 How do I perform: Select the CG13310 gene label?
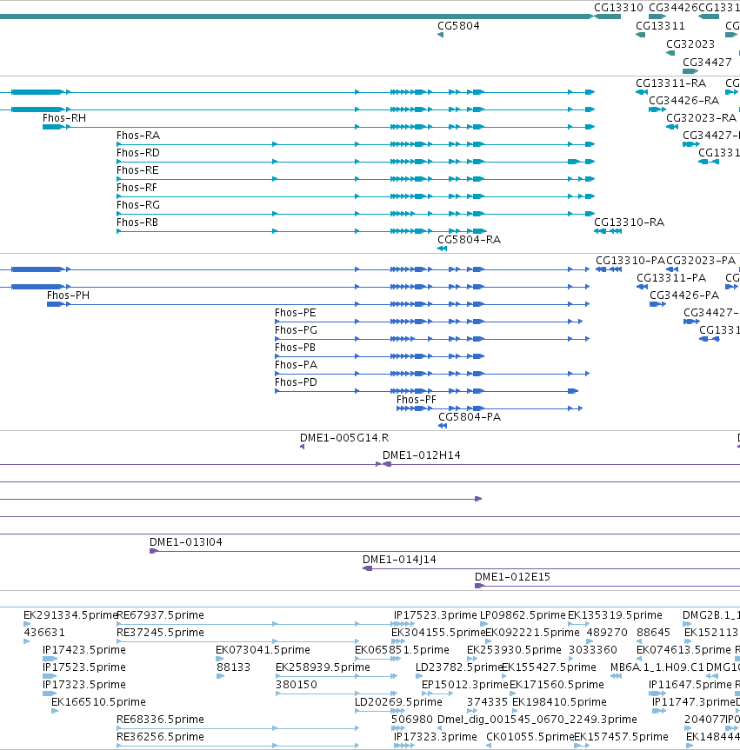[618, 8]
